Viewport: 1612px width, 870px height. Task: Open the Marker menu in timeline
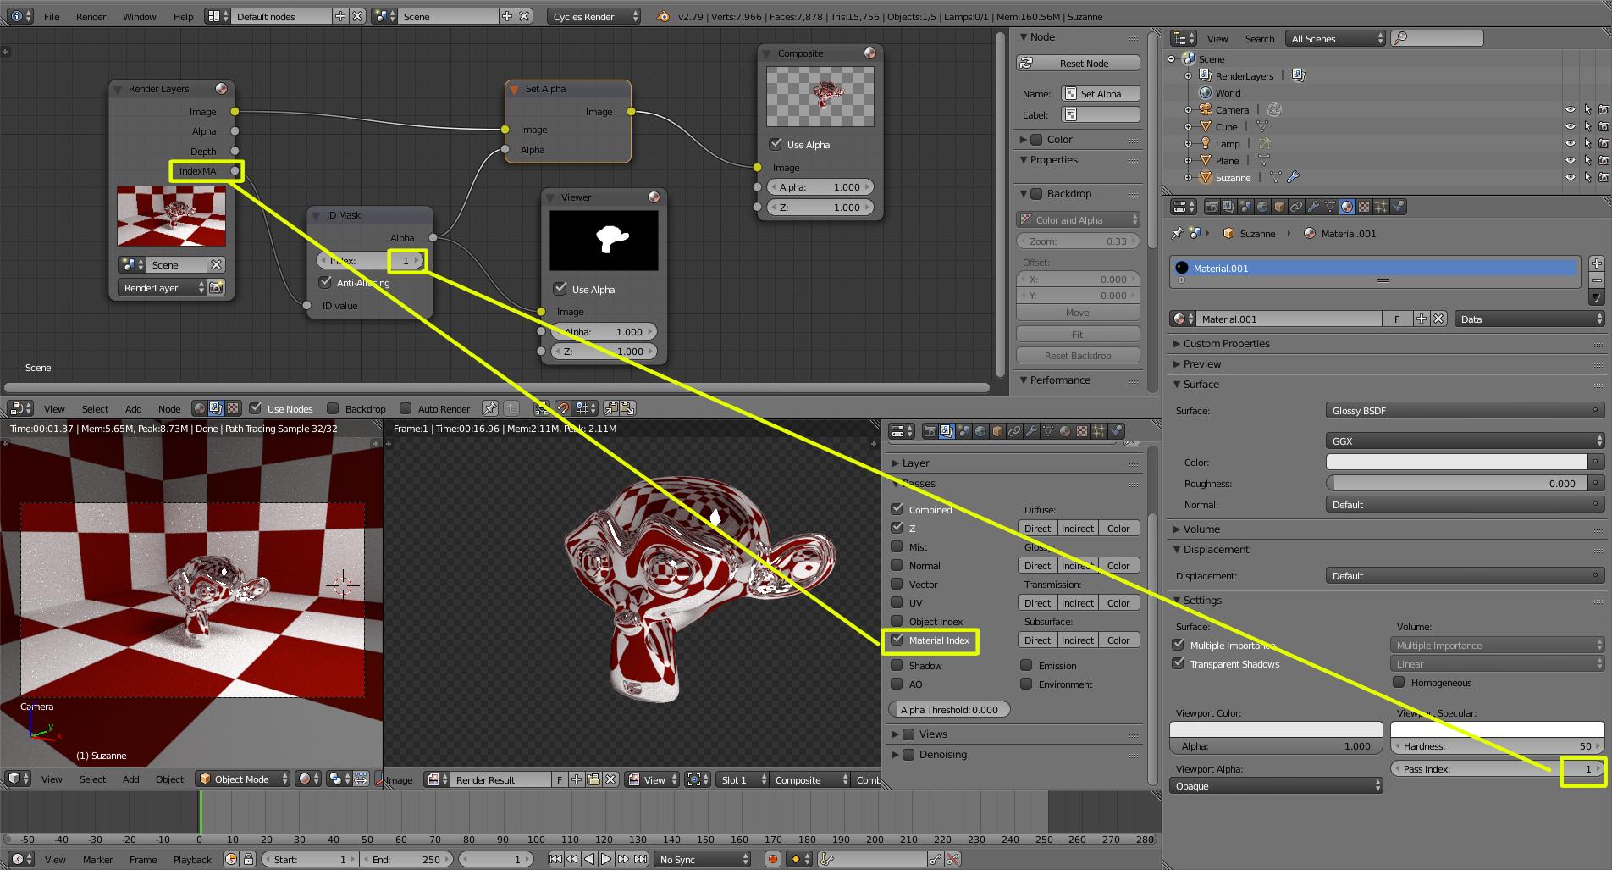tap(97, 859)
